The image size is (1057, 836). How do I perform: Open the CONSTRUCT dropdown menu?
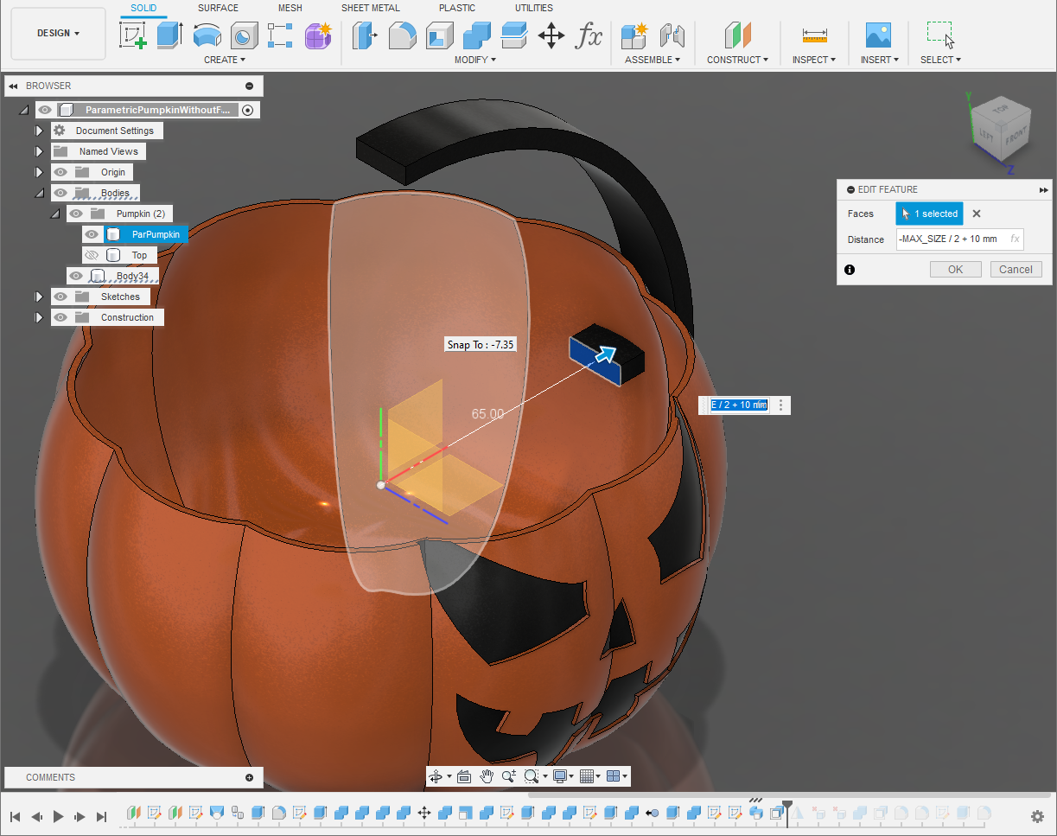click(x=738, y=60)
